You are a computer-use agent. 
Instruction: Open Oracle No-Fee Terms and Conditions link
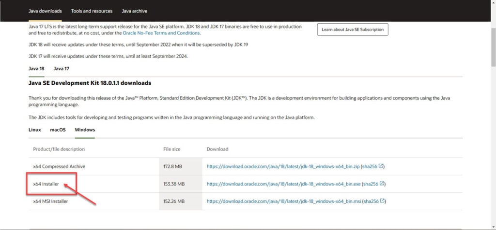(161, 33)
